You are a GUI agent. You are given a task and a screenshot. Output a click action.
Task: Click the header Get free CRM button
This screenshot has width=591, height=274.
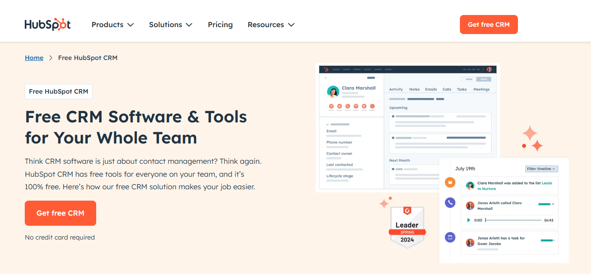tap(489, 25)
